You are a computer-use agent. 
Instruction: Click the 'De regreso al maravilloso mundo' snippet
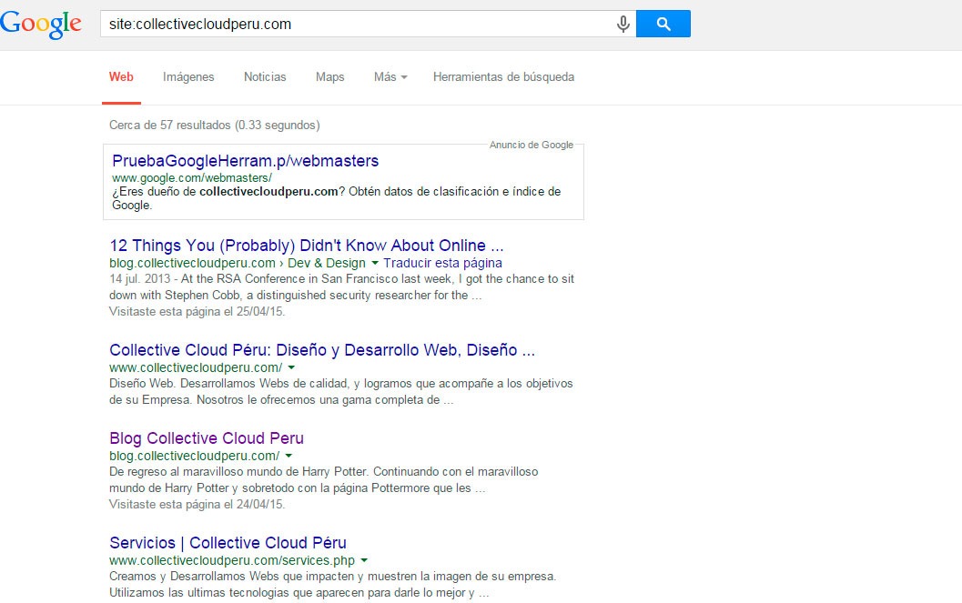323,480
